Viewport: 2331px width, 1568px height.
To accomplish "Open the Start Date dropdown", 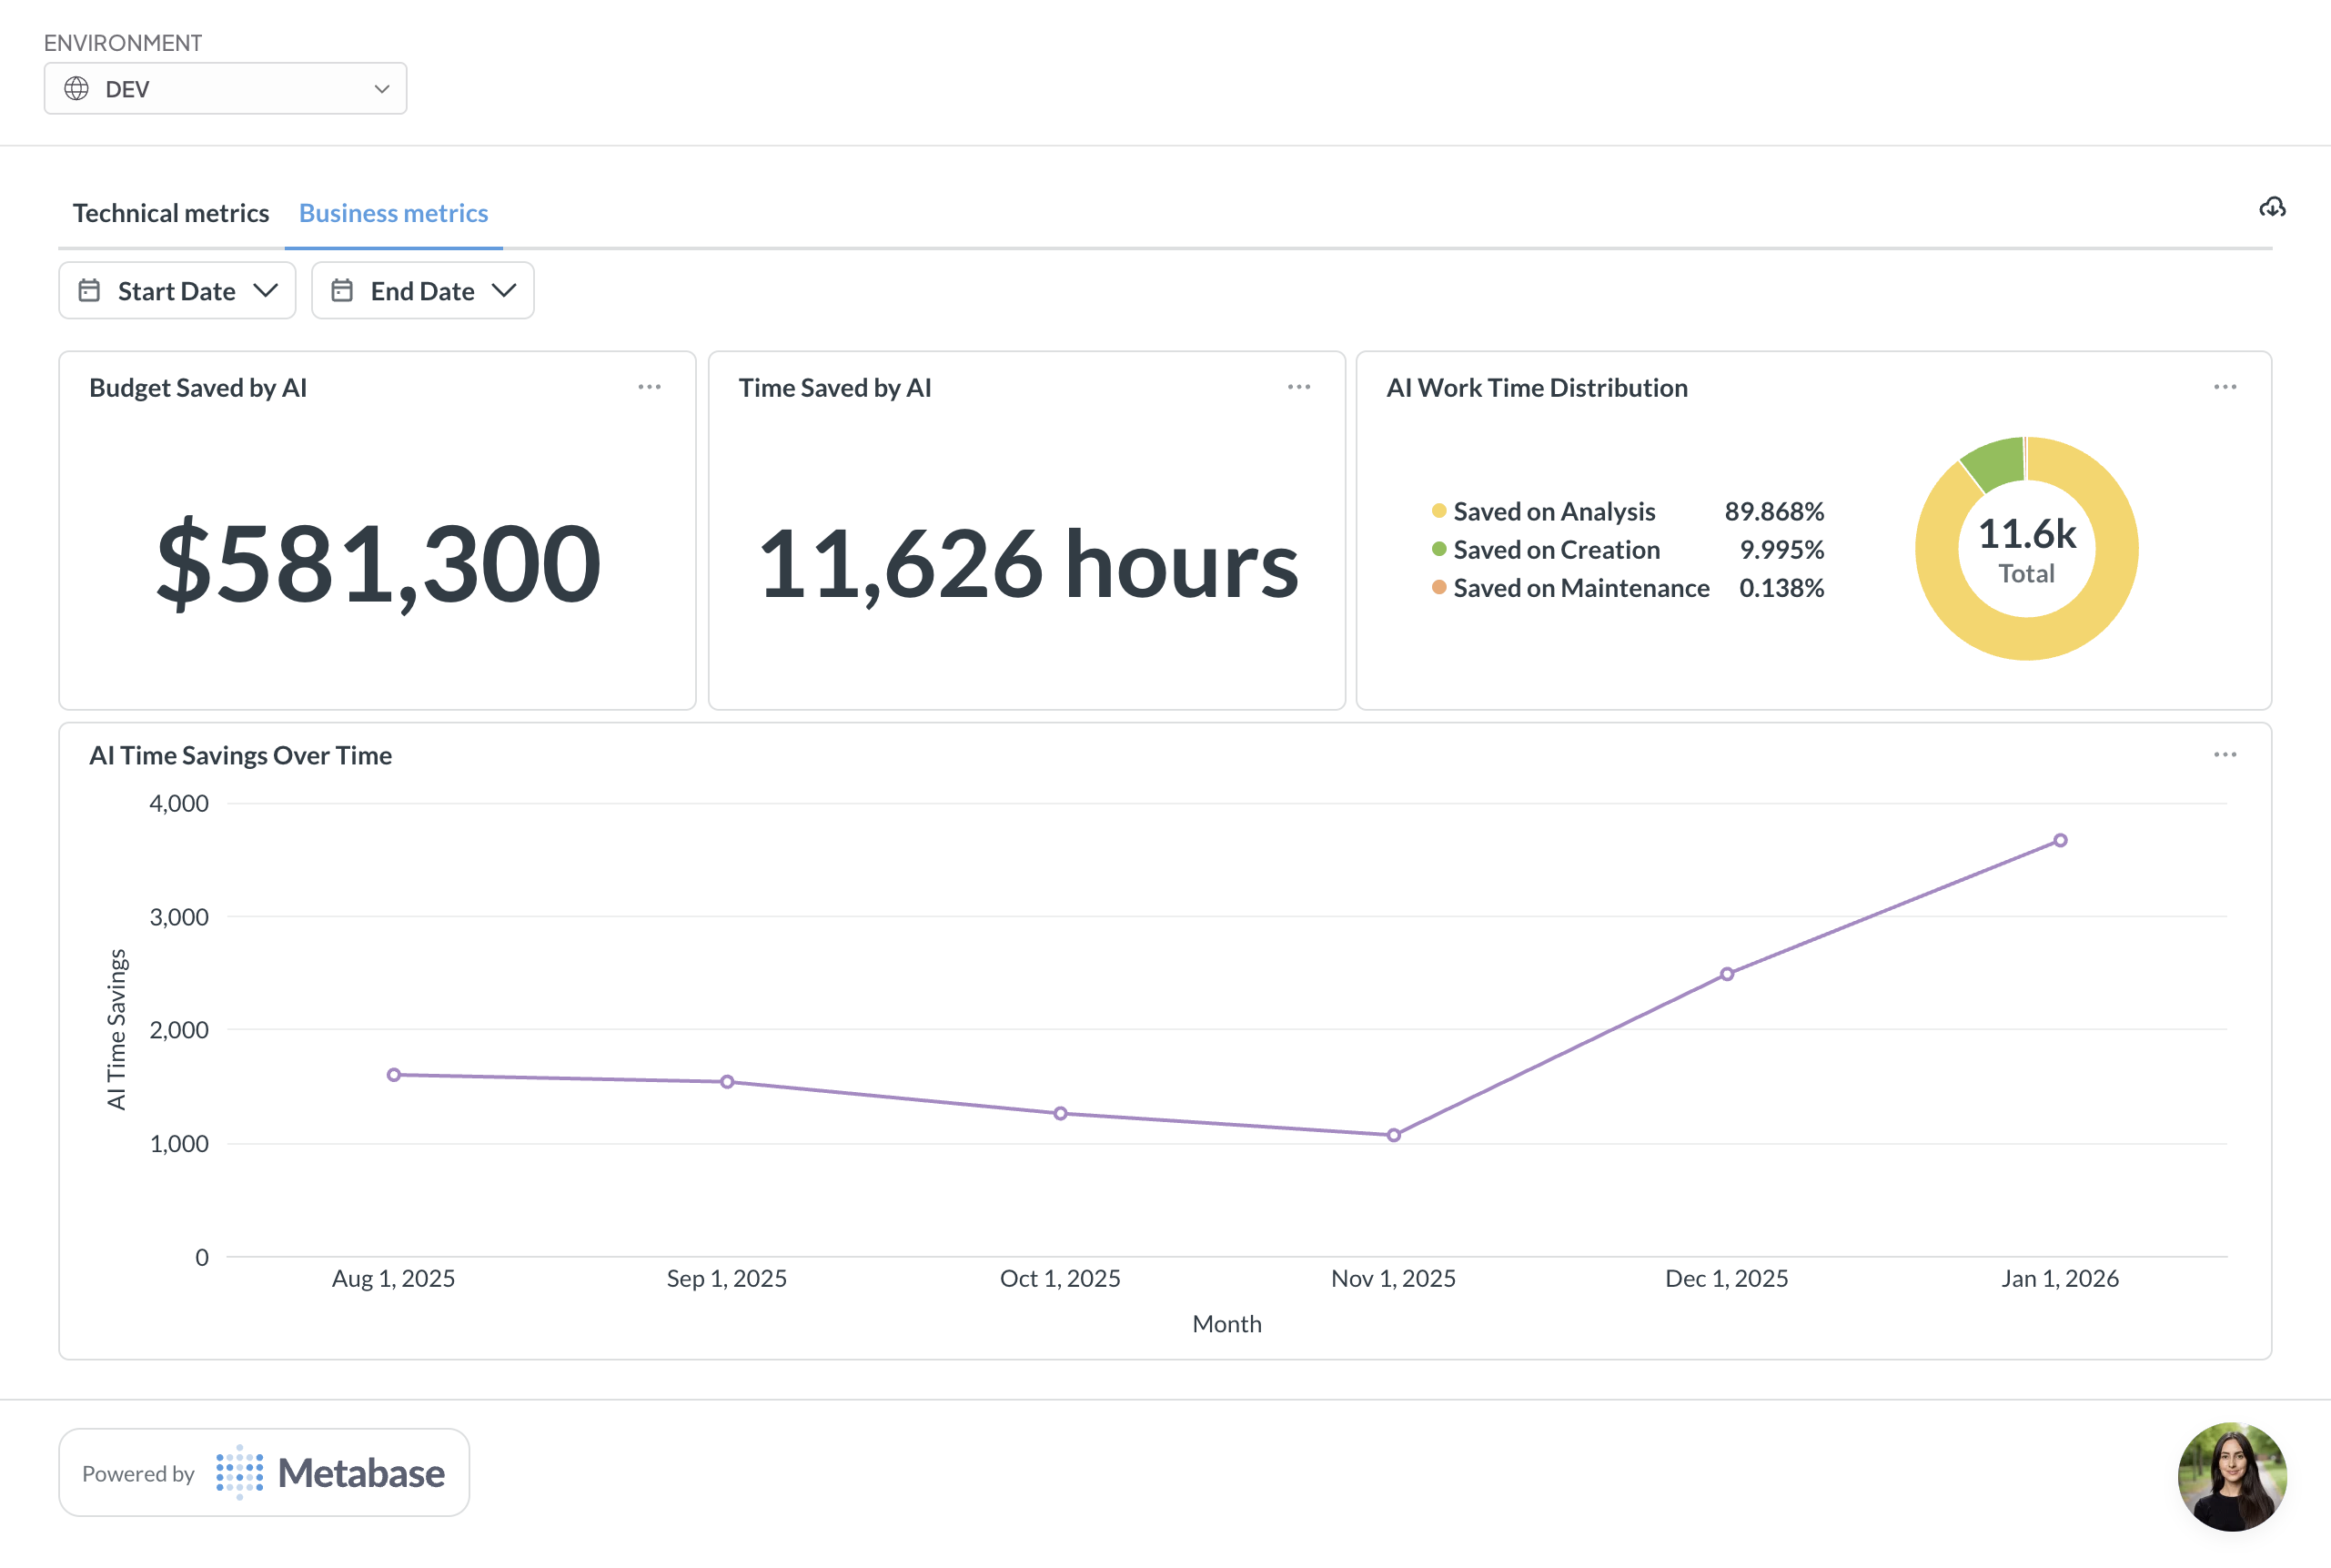I will [177, 291].
